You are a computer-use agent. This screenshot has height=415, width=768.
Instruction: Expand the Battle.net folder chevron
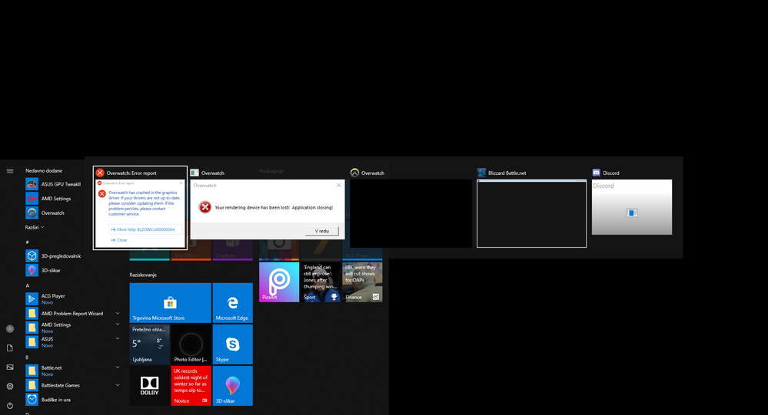coord(118,367)
